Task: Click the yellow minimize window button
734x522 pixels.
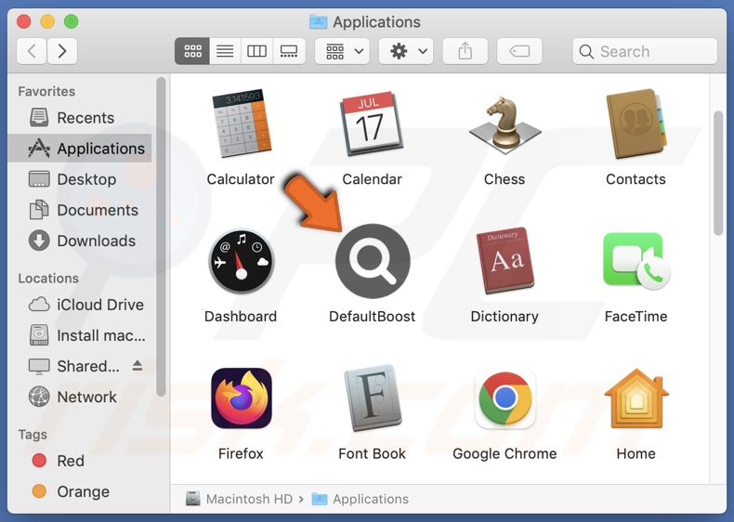Action: [x=47, y=21]
